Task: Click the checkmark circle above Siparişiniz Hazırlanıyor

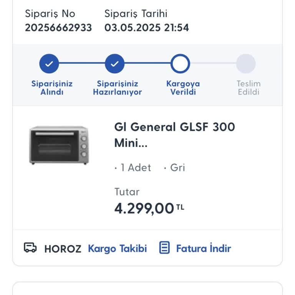Action: point(114,64)
